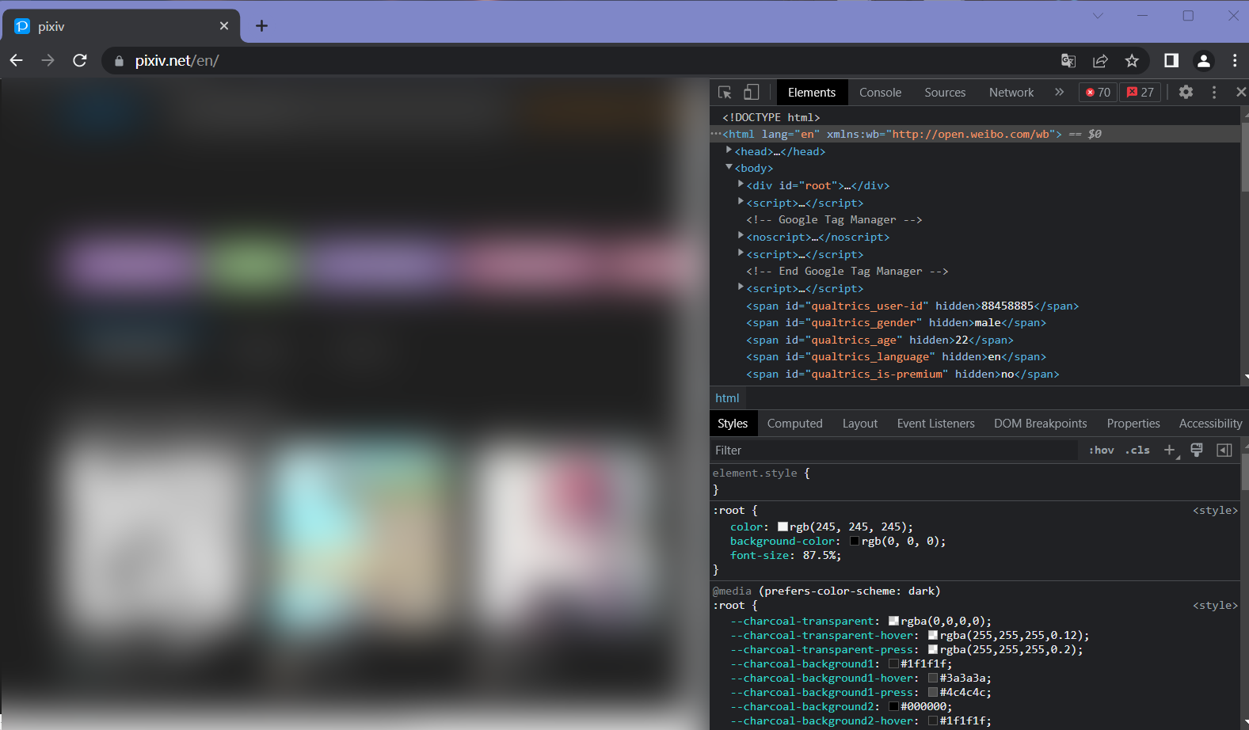1249x730 pixels.
Task: Click the inspect element picker icon
Action: tap(725, 93)
